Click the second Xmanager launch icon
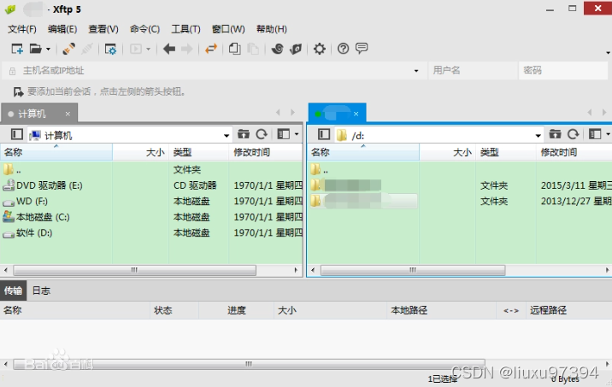612x387 pixels. pyautogui.click(x=296, y=49)
